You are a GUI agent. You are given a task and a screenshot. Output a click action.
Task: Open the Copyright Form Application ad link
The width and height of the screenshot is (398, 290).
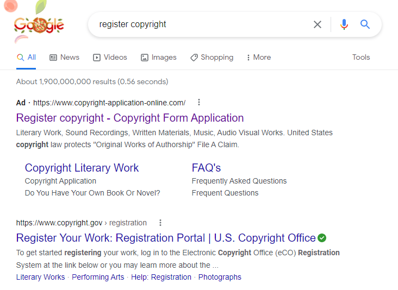(x=130, y=118)
